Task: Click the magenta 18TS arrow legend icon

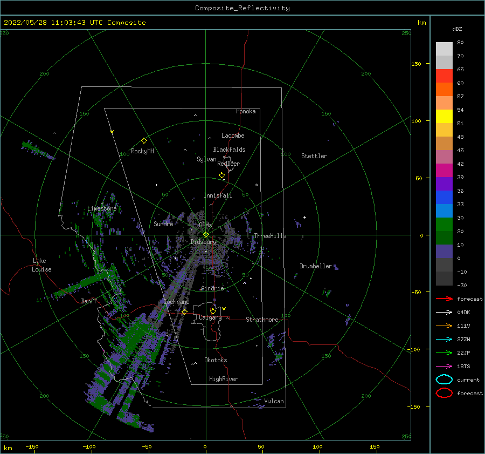Action: click(444, 367)
